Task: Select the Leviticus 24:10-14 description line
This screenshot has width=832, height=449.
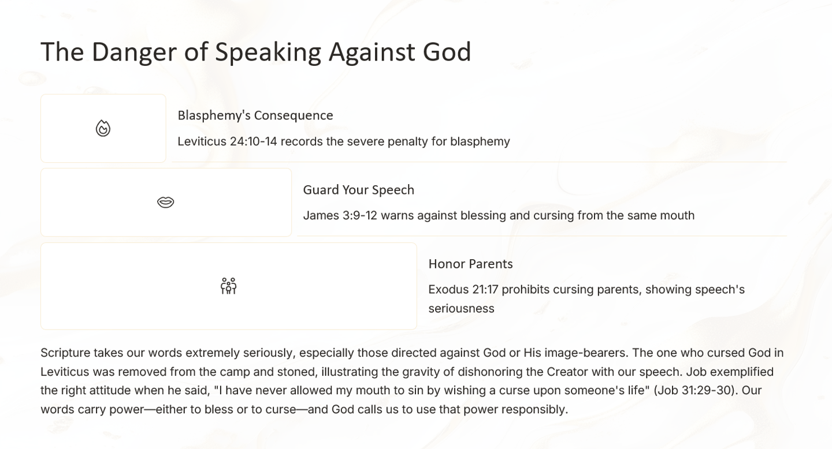Action: pos(344,141)
